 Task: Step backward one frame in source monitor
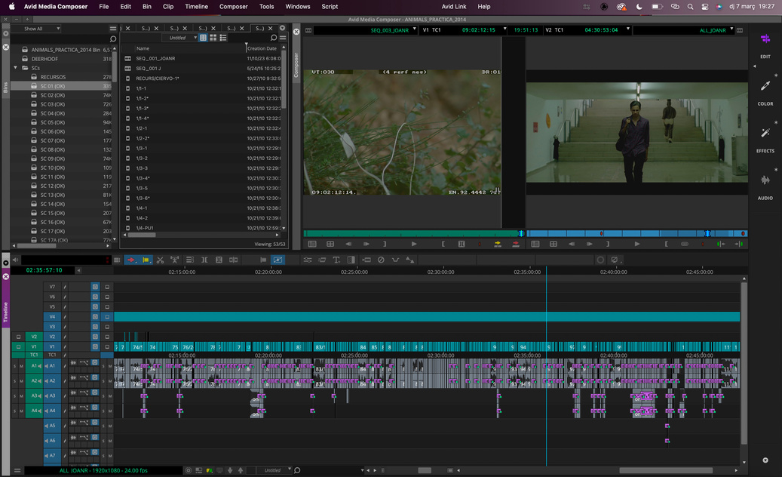point(348,244)
